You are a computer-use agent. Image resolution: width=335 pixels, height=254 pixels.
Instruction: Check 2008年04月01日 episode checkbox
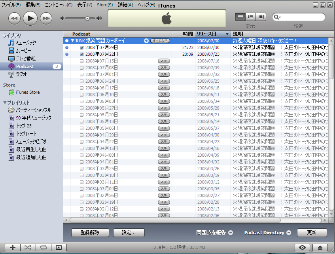[x=81, y=162]
